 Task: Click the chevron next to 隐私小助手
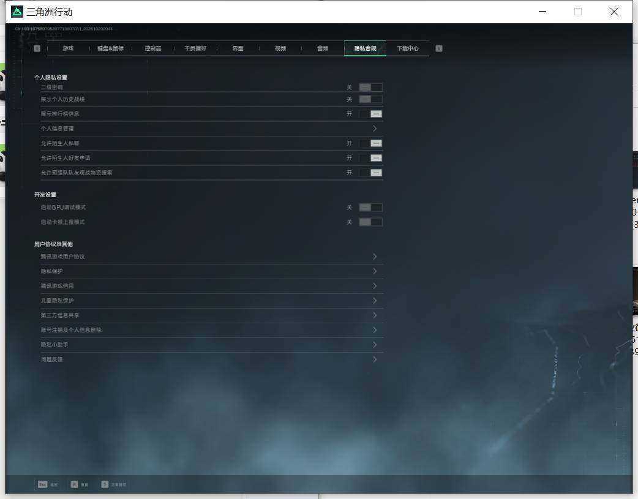(x=375, y=344)
